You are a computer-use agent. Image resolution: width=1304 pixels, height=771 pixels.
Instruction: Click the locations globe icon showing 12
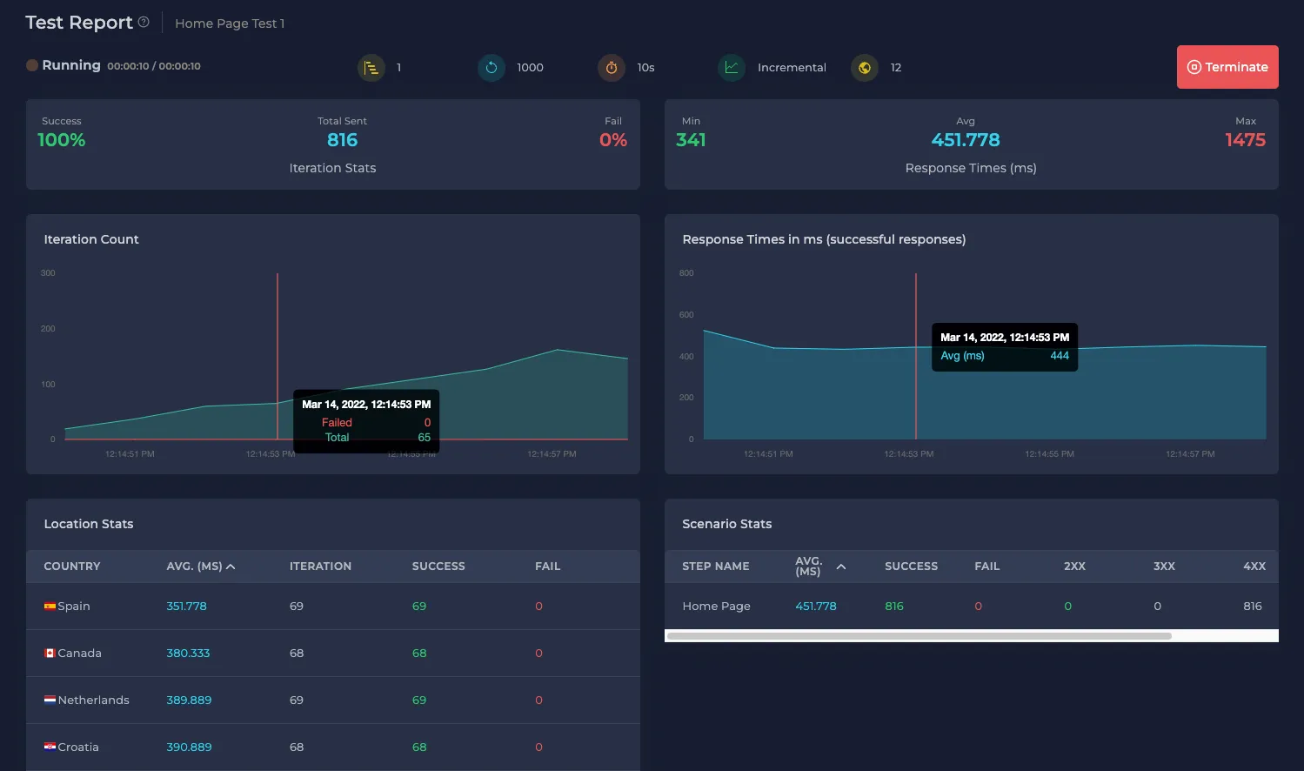click(x=865, y=67)
